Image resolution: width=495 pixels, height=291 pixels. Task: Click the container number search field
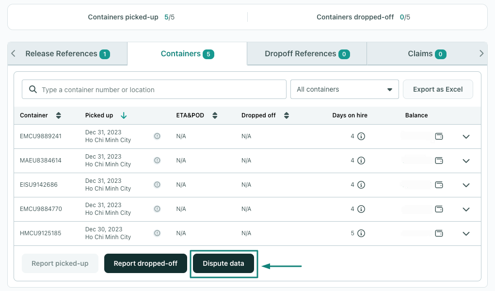[154, 89]
